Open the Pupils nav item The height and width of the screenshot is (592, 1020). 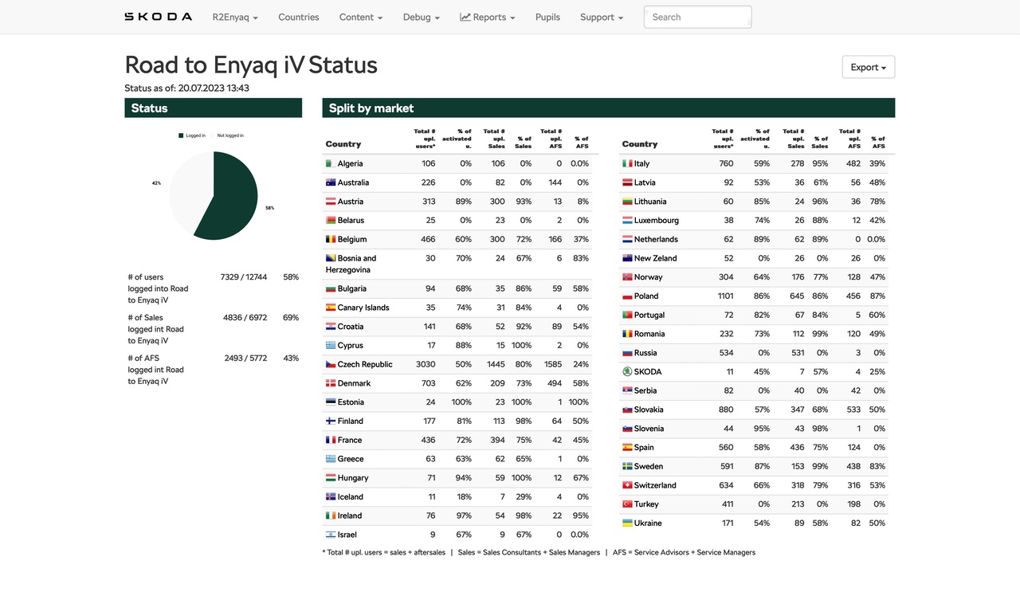click(547, 17)
